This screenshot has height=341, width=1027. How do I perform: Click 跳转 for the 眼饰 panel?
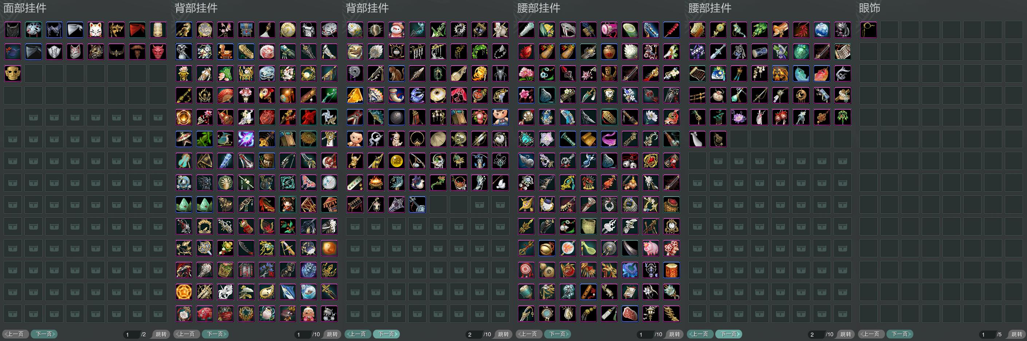coord(1017,334)
